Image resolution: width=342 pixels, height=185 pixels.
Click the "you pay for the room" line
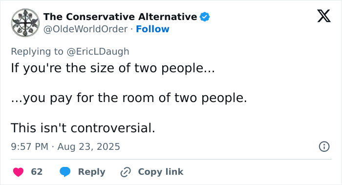tap(129, 98)
